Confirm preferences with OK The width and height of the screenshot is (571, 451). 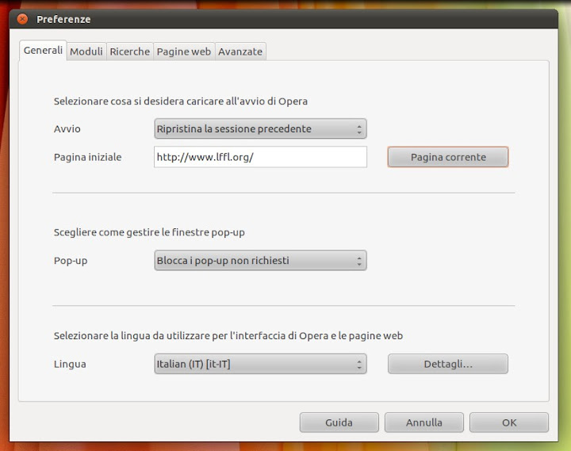coord(509,422)
